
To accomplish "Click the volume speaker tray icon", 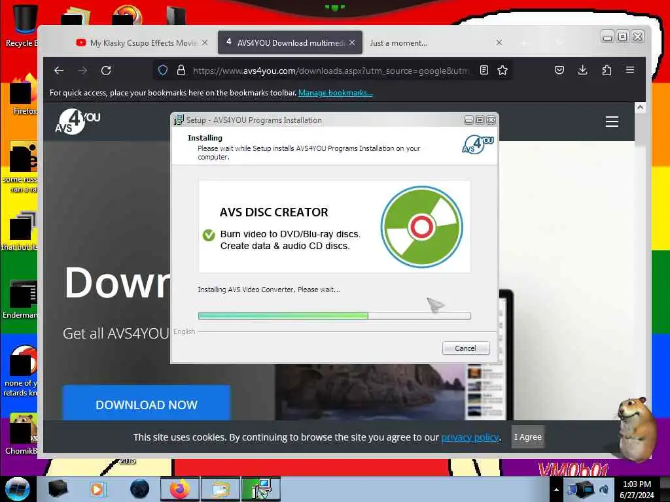I will [604, 490].
